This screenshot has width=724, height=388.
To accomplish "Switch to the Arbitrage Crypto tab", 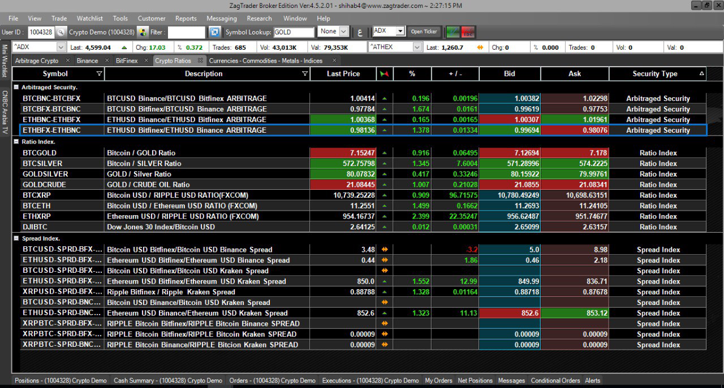I will coord(37,60).
